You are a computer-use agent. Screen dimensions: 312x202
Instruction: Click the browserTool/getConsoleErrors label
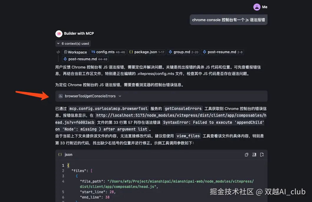click(x=90, y=96)
